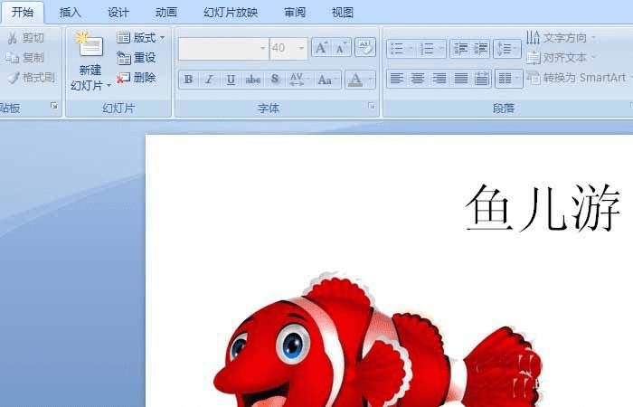Open the 设计 ribbon tab

tap(118, 13)
